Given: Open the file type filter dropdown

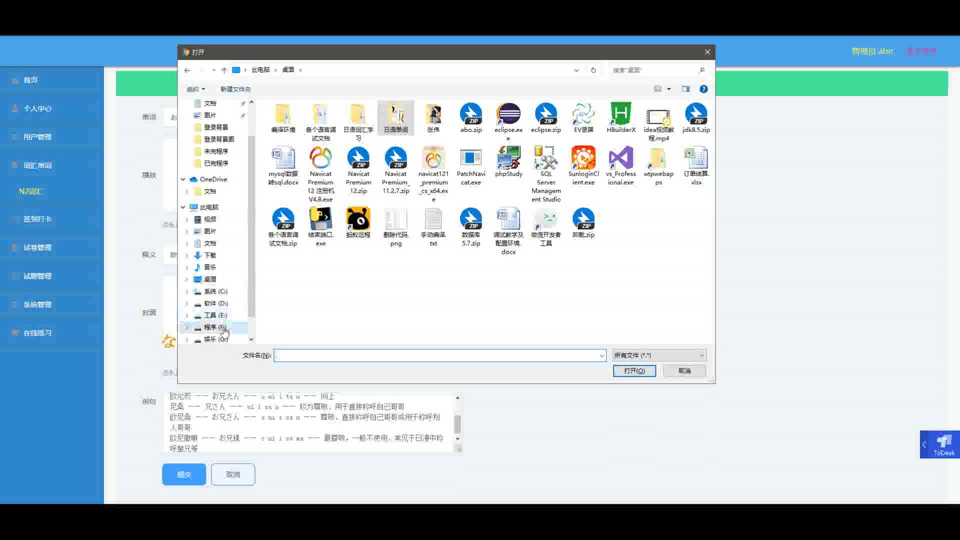Looking at the screenshot, I should 659,355.
